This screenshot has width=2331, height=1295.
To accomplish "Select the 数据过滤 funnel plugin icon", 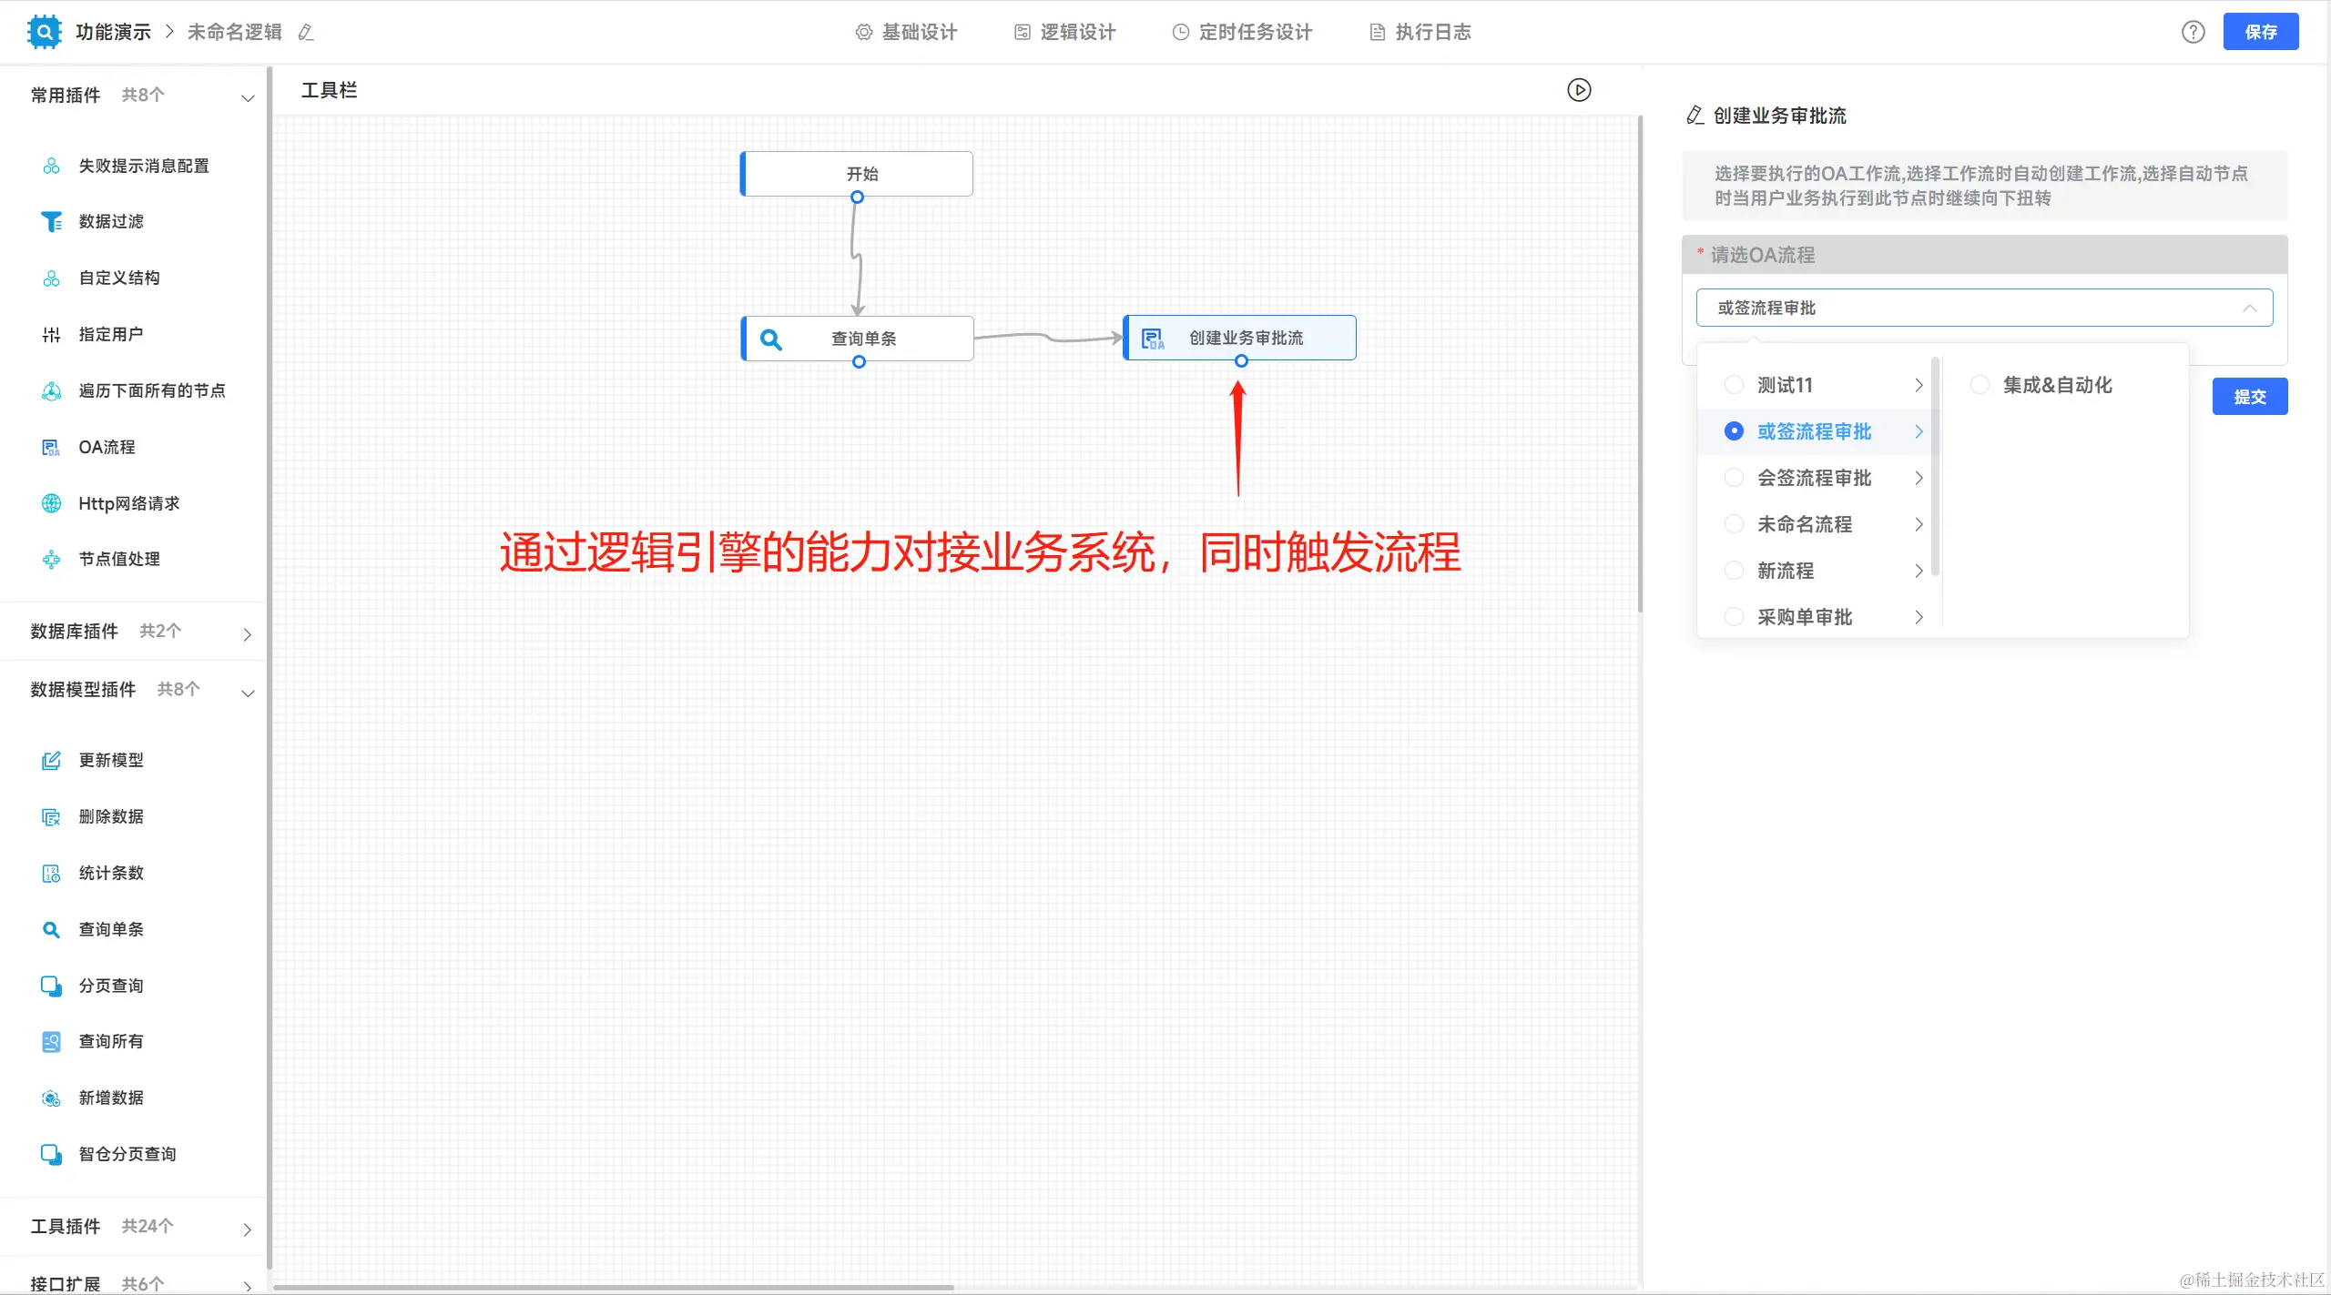I will [x=51, y=222].
